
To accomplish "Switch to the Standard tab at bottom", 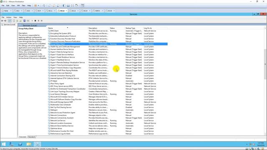I will click(x=32, y=137).
